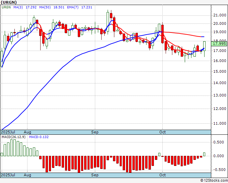228x183 pixels.
Task: Click Sep on MACD timeline
Action: tap(95, 175)
